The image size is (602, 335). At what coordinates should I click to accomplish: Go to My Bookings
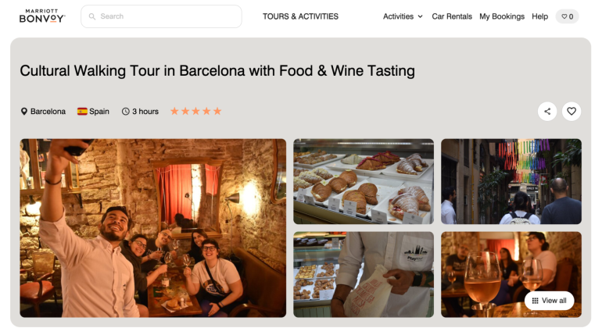(502, 16)
